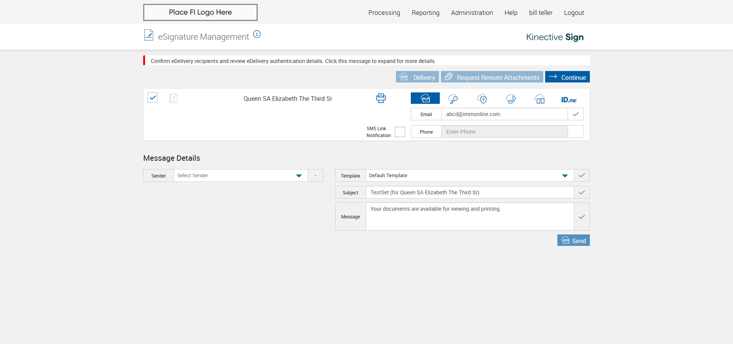Open the Help menu
The height and width of the screenshot is (344, 733).
point(511,13)
